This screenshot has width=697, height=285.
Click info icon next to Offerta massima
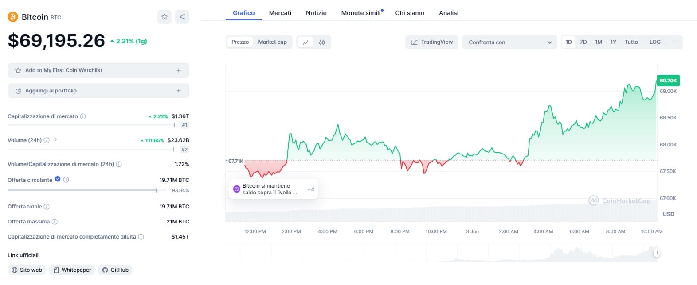55,222
